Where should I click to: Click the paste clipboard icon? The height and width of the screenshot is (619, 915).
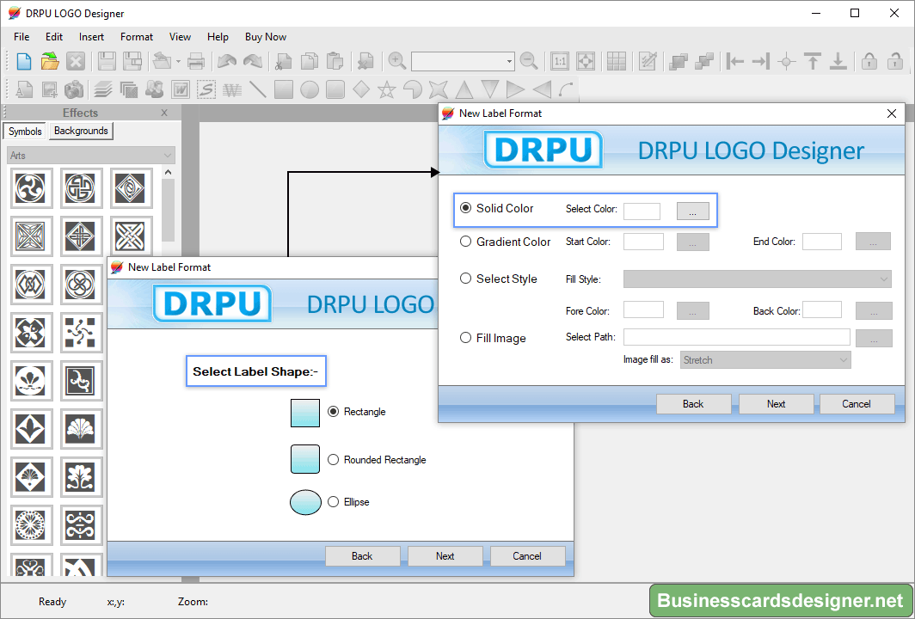pyautogui.click(x=335, y=61)
